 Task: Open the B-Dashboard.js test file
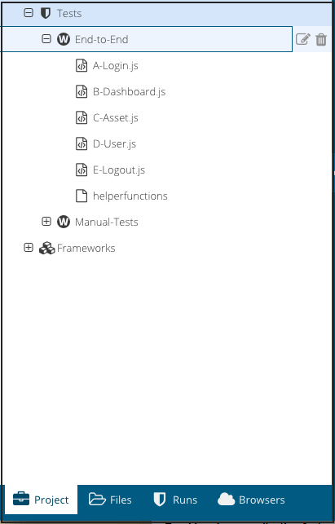click(x=129, y=91)
